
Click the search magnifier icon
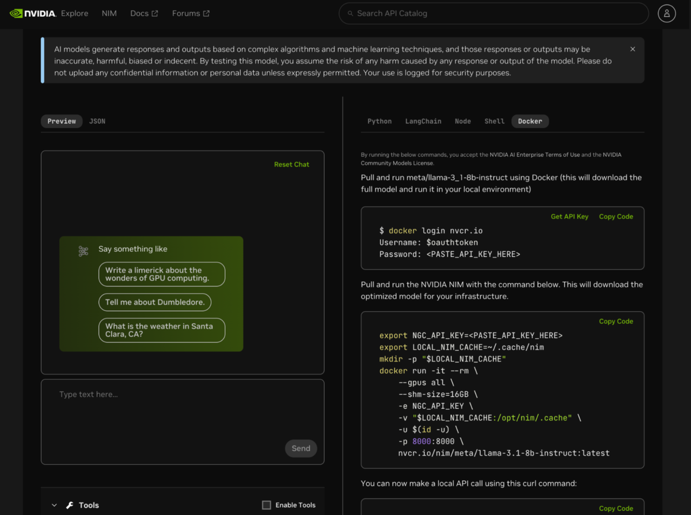coord(351,13)
